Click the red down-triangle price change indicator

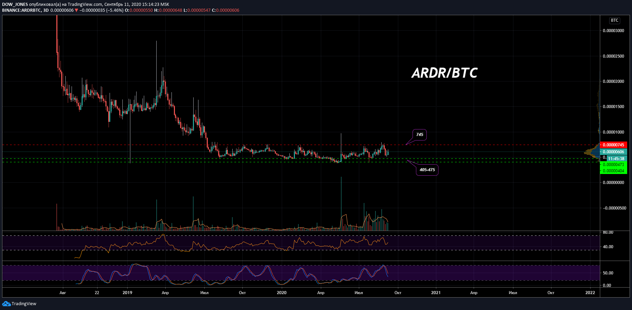(76, 10)
